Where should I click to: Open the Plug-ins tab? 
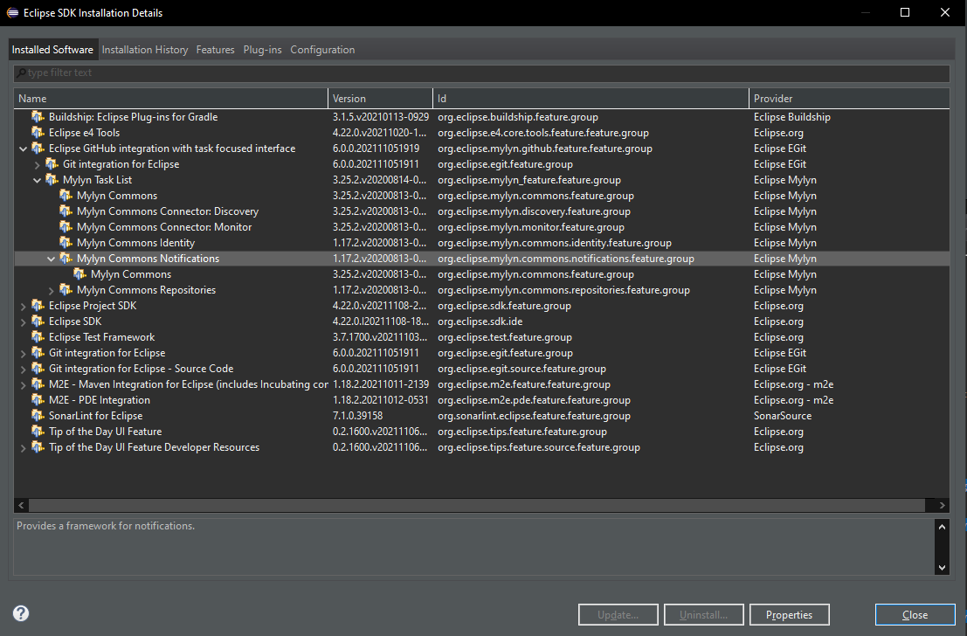(262, 49)
